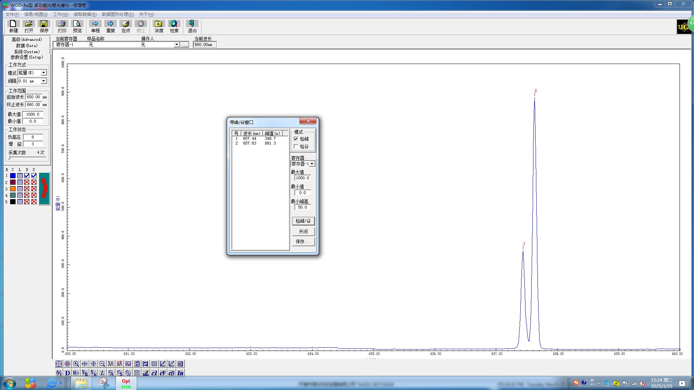Enable register 4 display (D) box
Image resolution: width=694 pixels, height=390 pixels.
[x=27, y=195]
